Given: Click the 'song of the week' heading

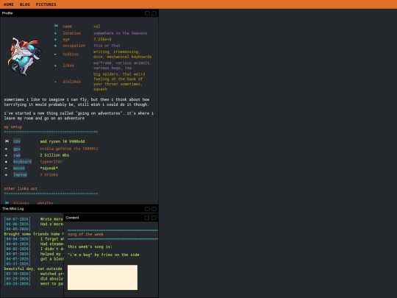Looking at the screenshot, I should tap(85, 235).
